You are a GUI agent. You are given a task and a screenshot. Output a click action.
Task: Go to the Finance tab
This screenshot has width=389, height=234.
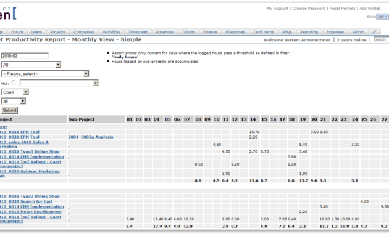click(x=210, y=31)
